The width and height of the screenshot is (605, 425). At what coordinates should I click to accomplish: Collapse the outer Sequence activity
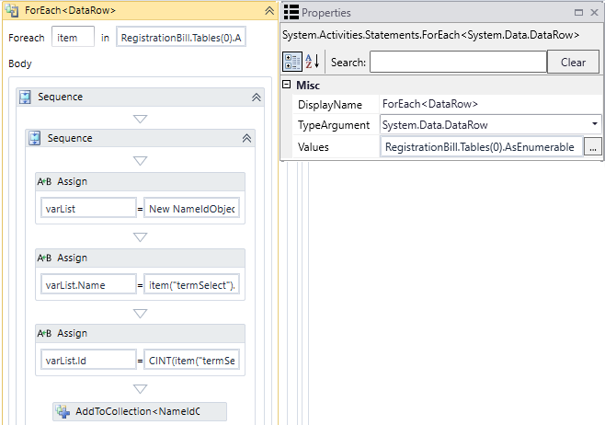256,98
